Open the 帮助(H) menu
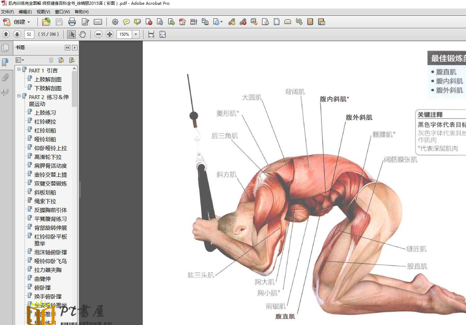This screenshot has width=466, height=325. click(x=82, y=12)
